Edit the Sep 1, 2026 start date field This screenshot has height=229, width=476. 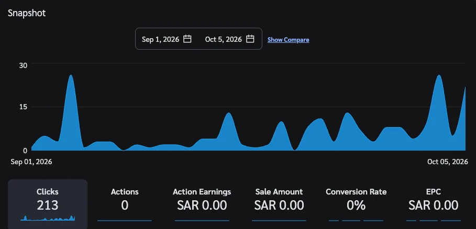pos(160,39)
